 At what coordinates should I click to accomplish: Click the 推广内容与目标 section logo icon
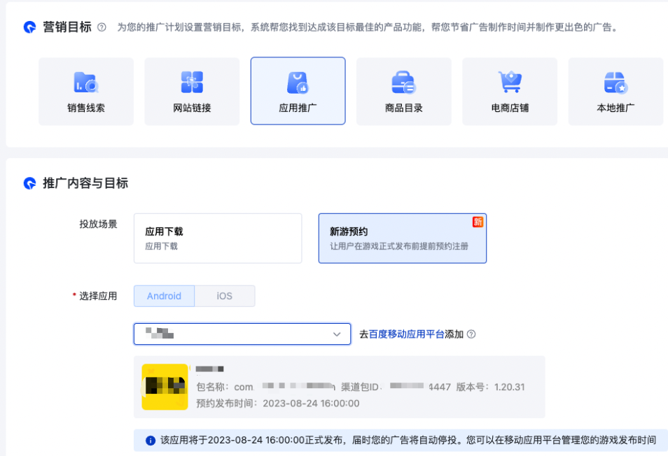tap(29, 184)
